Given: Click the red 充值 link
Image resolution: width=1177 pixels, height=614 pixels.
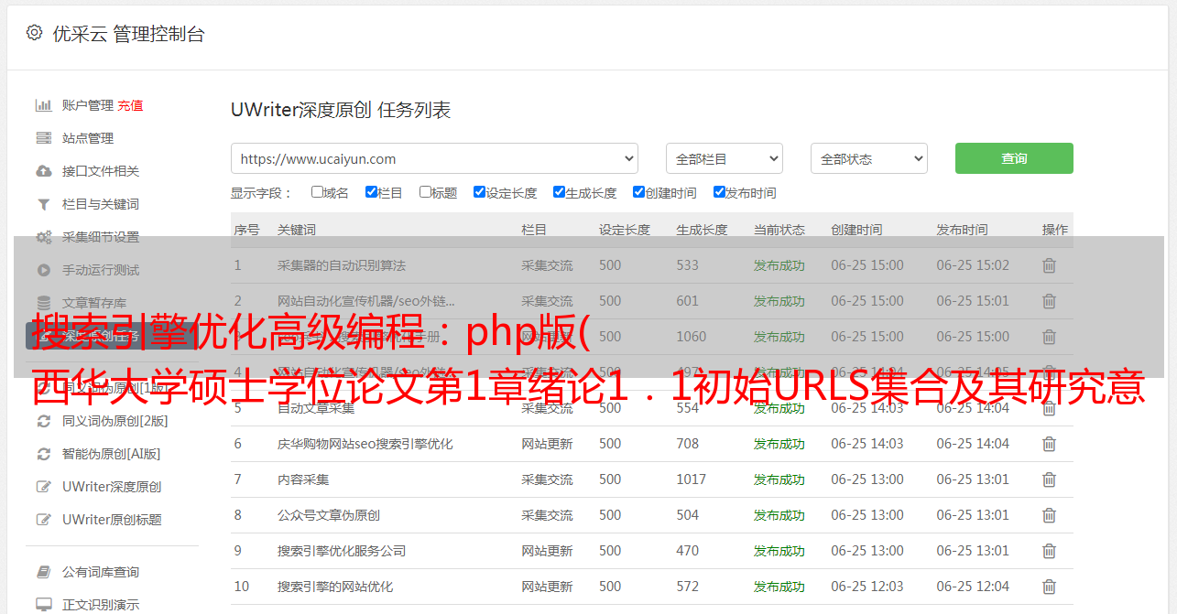Looking at the screenshot, I should tap(130, 105).
